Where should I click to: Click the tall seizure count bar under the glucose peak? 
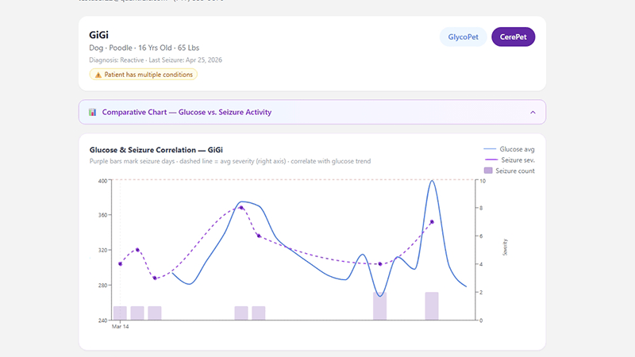click(432, 306)
